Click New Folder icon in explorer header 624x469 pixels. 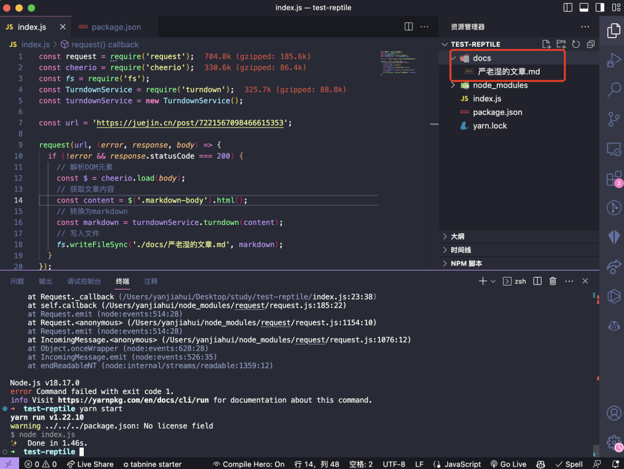click(560, 44)
